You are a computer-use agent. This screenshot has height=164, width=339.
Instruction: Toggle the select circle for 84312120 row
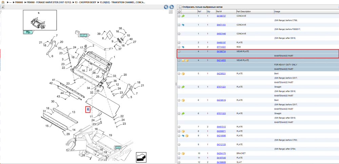[x=179, y=145]
